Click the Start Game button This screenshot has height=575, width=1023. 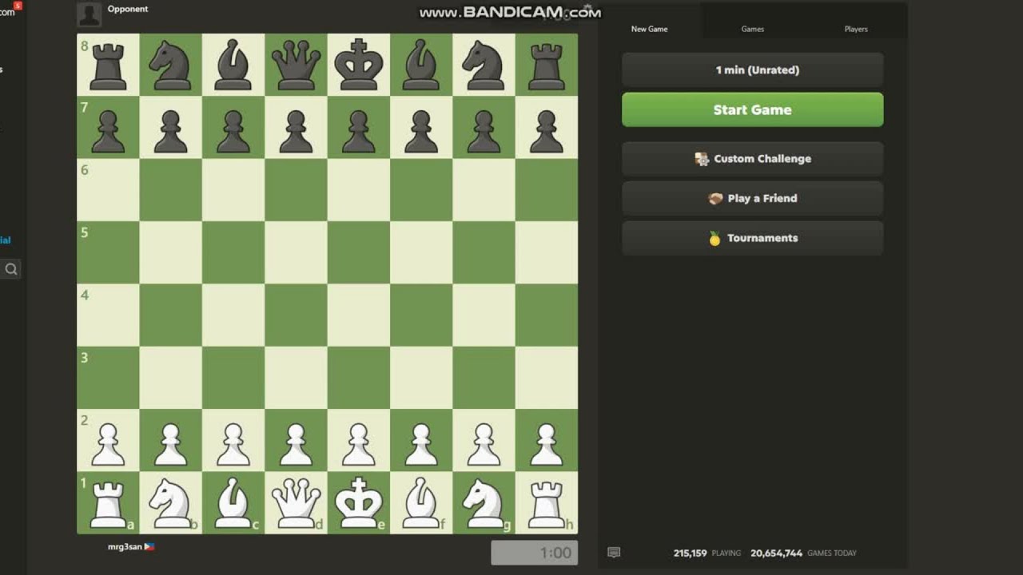[x=752, y=110]
